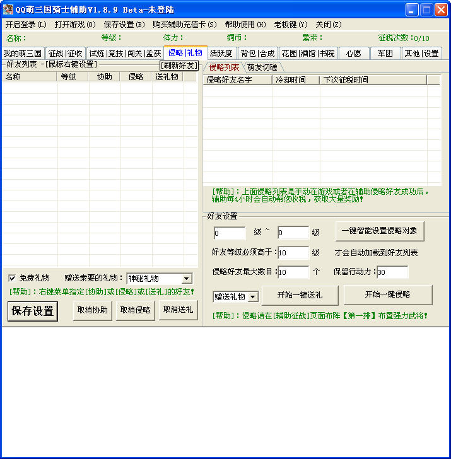Switch to the 我的萌三国 tab
The height and width of the screenshot is (459, 451).
(x=23, y=53)
